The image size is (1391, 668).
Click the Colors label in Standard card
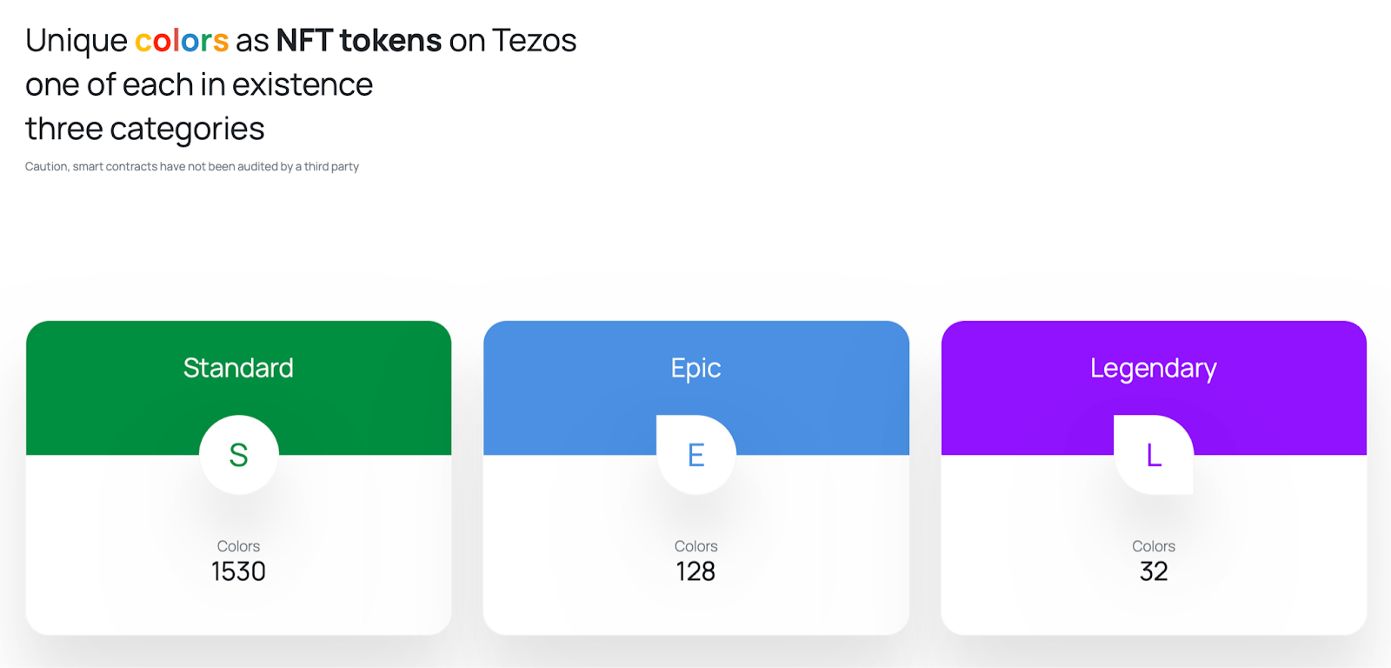[238, 546]
